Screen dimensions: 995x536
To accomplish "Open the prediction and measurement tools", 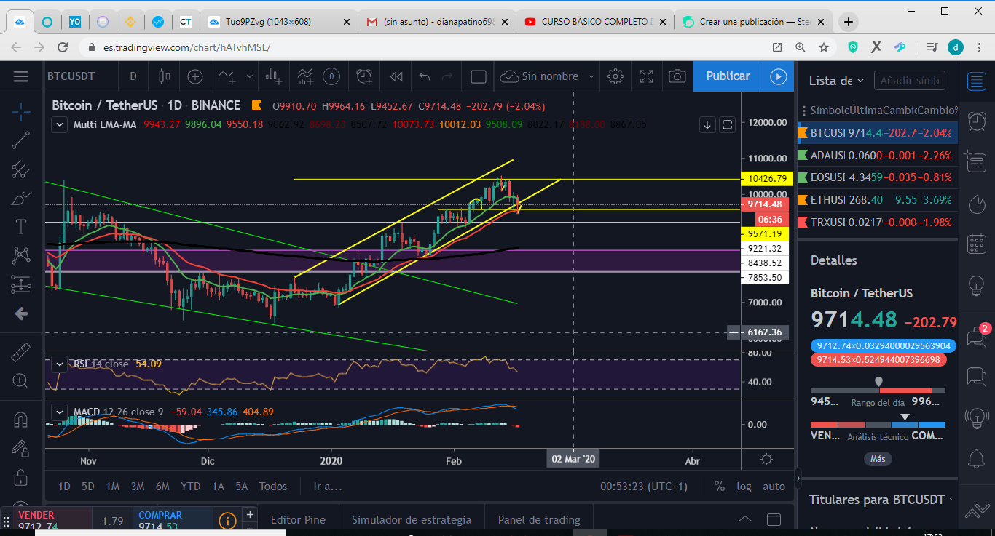I will click(x=20, y=284).
